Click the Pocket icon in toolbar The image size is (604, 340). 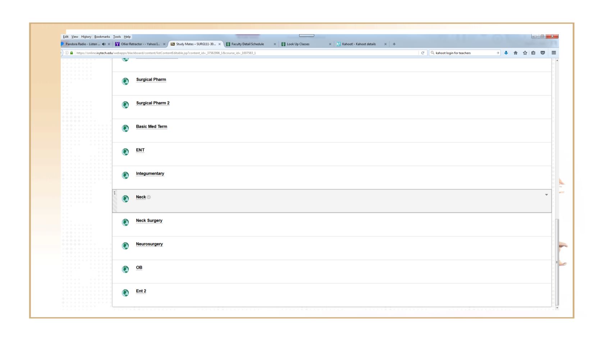[x=543, y=53]
